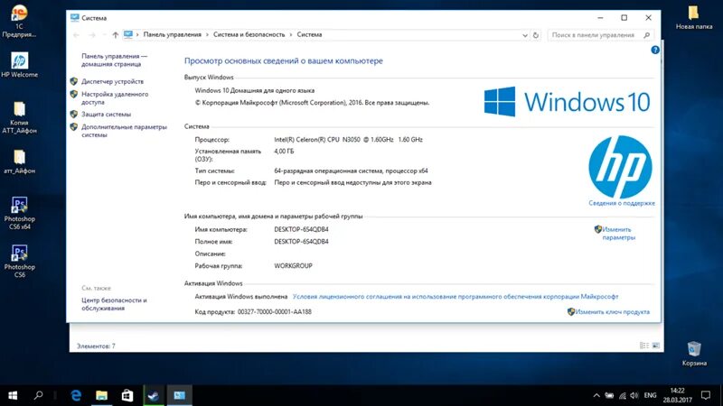Expand chevron after Система и безопасность breadcrumb
This screenshot has height=406, width=723.
tap(290, 34)
